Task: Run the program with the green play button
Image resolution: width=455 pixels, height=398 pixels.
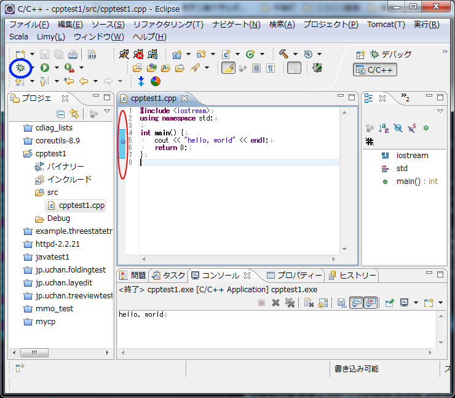Action: click(45, 67)
